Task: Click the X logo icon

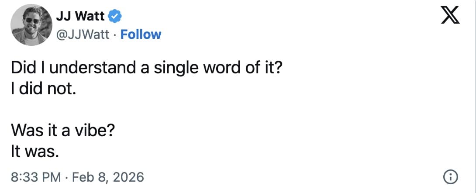Action: coord(451,17)
